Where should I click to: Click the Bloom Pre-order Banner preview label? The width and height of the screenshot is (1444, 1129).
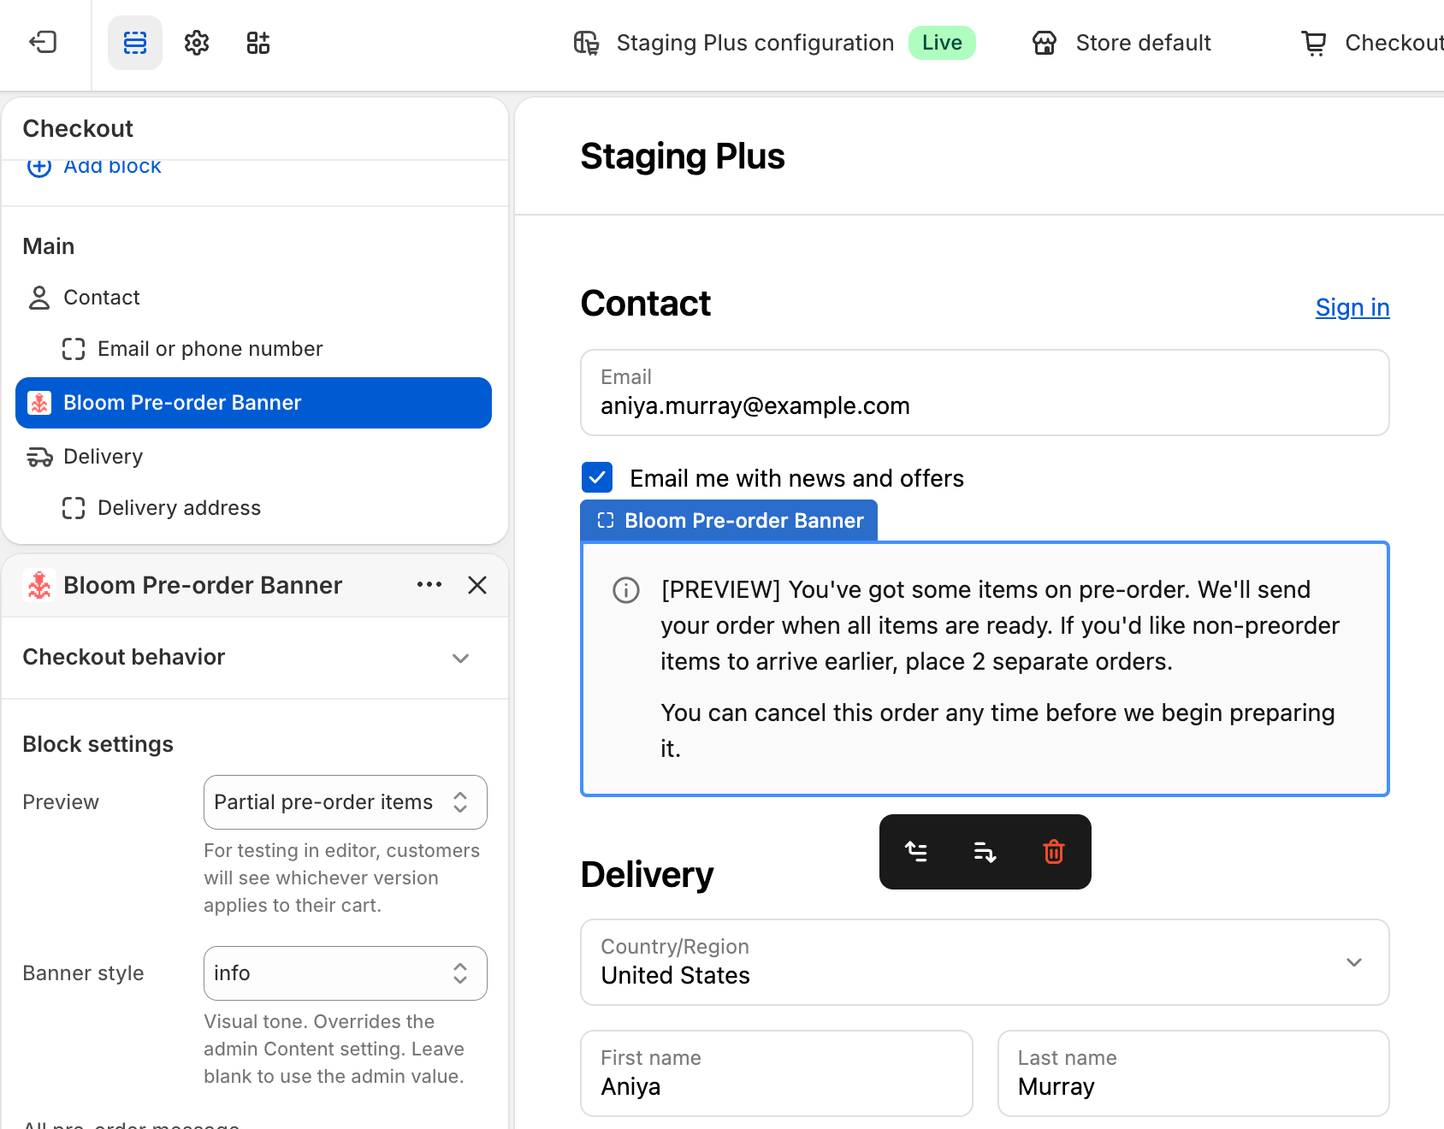pyautogui.click(x=729, y=520)
